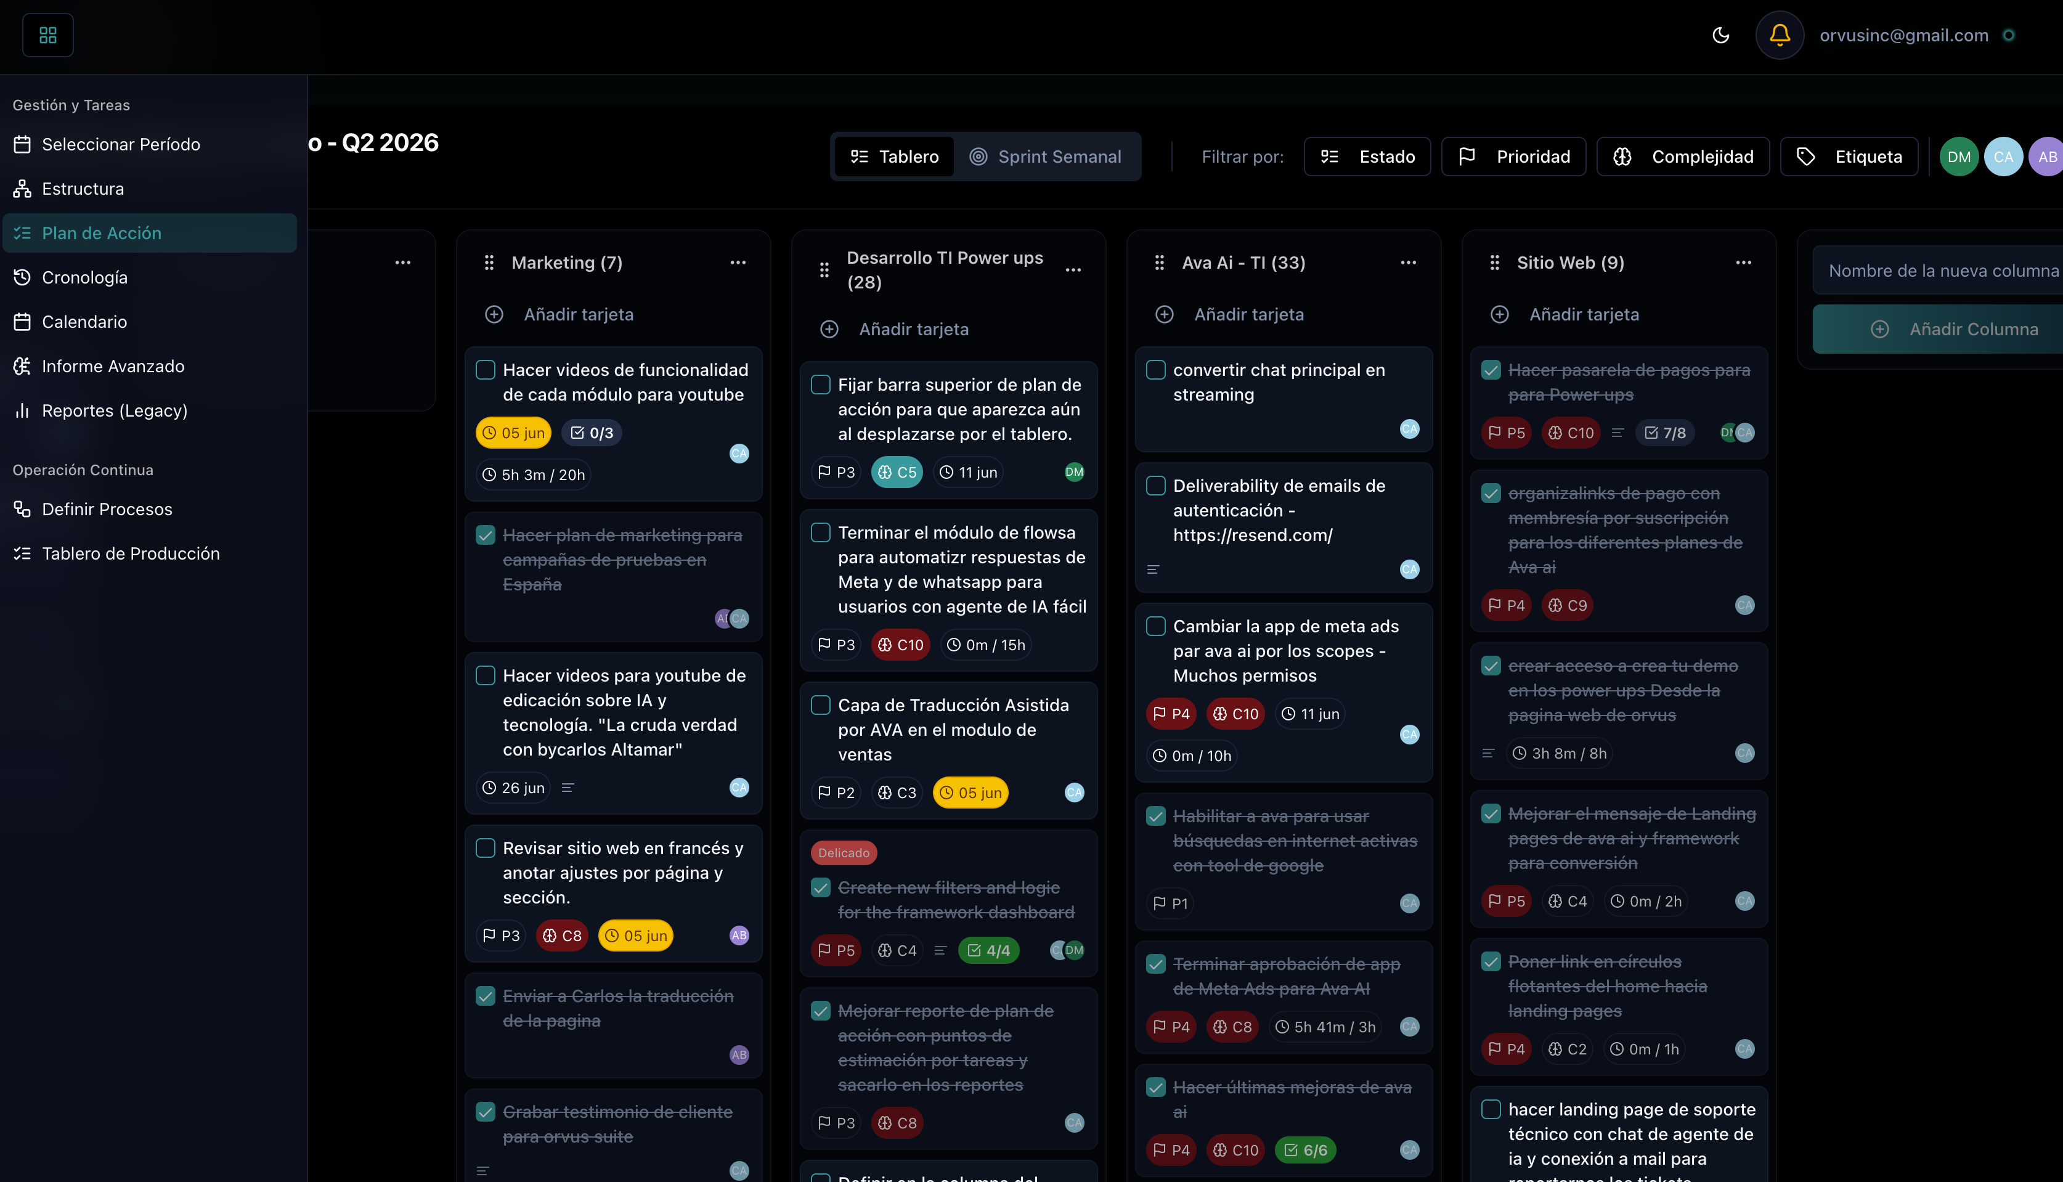Click 0/3 checklist badge on Hacer videos card
The image size is (2063, 1182).
[x=592, y=433]
